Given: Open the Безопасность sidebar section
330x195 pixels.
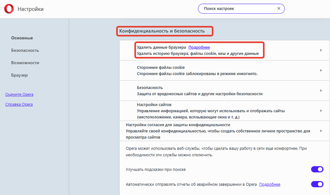Looking at the screenshot, I should (x=25, y=50).
